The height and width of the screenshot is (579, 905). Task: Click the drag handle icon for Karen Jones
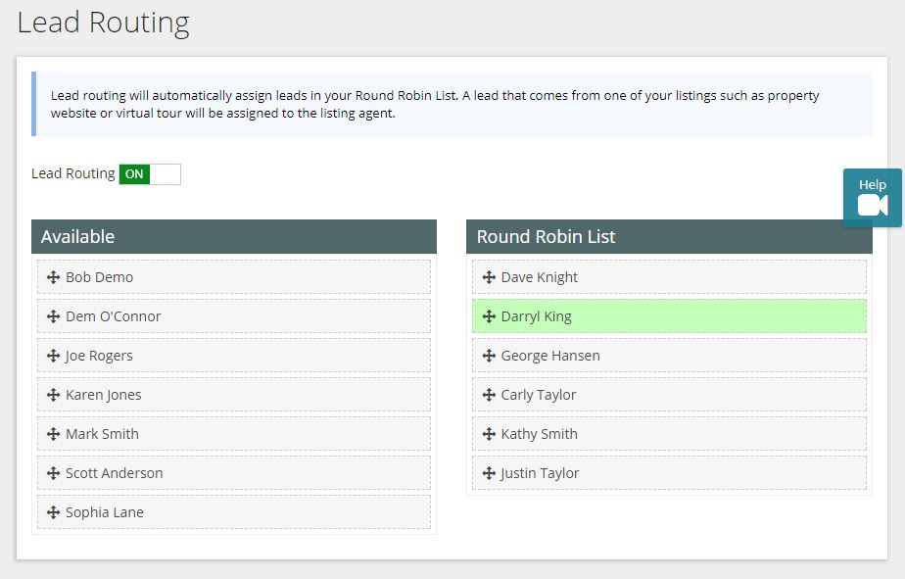click(x=53, y=395)
